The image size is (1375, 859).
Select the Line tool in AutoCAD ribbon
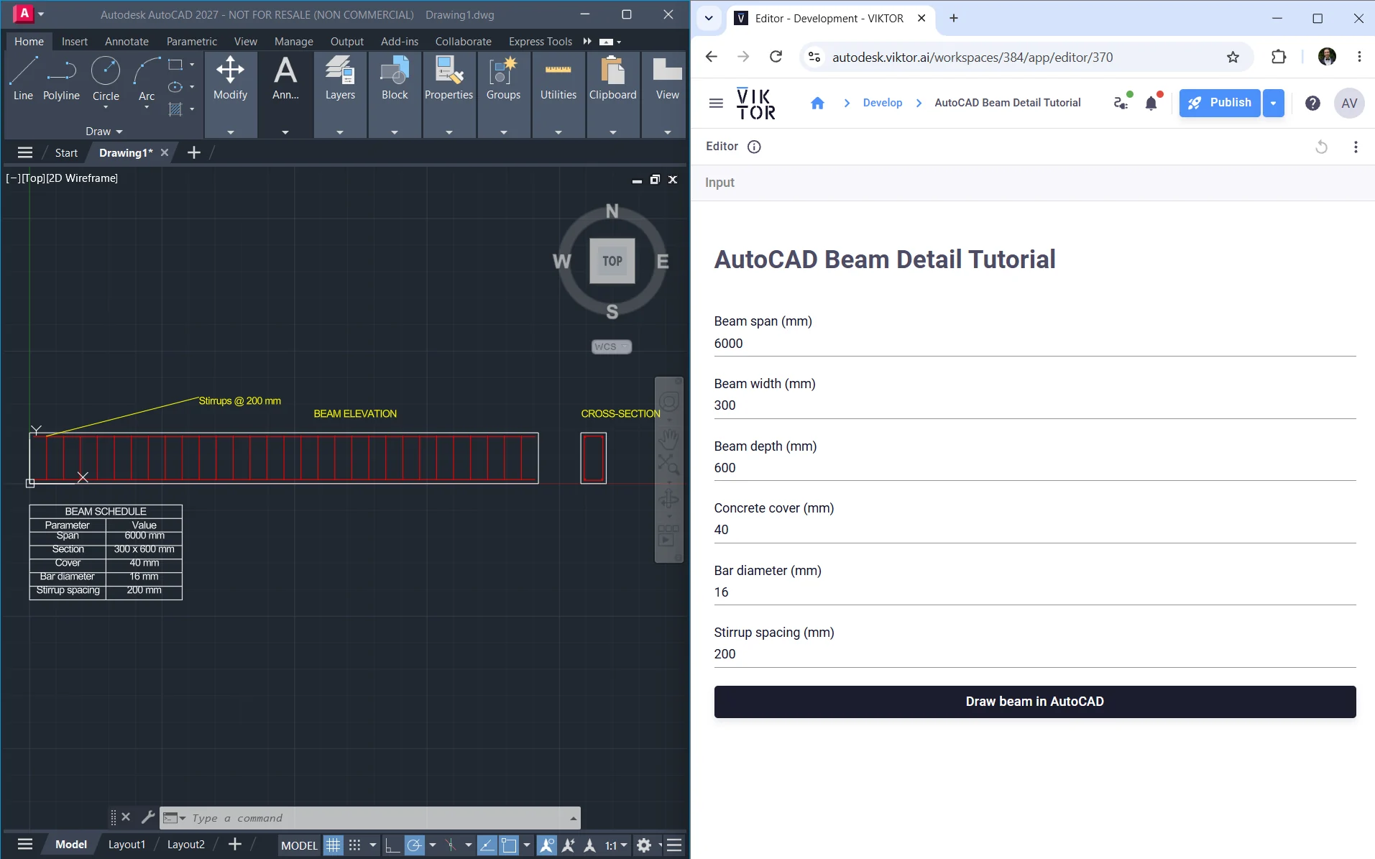(23, 79)
